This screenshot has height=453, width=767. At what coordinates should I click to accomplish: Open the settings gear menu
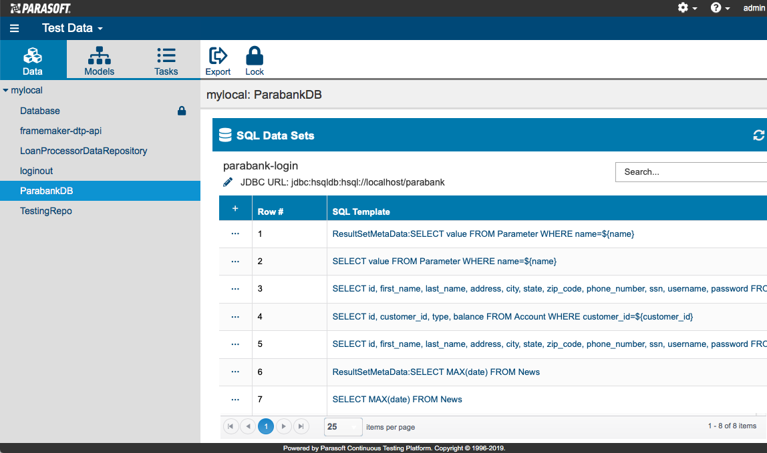click(x=687, y=8)
